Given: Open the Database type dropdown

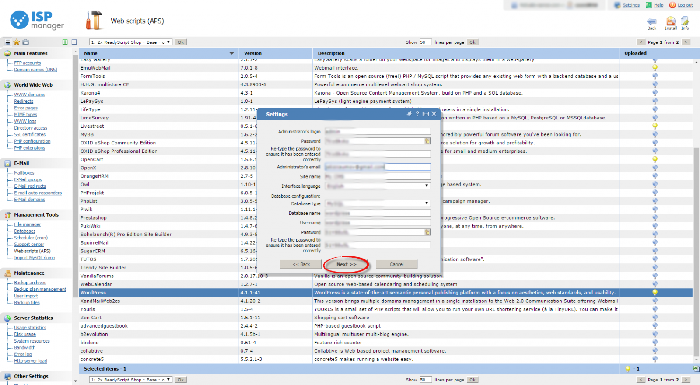Looking at the screenshot, I should [378, 203].
